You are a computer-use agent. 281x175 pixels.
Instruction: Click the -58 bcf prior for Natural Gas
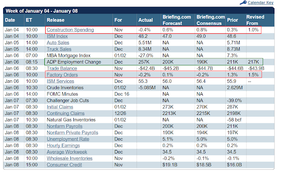[x=234, y=120]
